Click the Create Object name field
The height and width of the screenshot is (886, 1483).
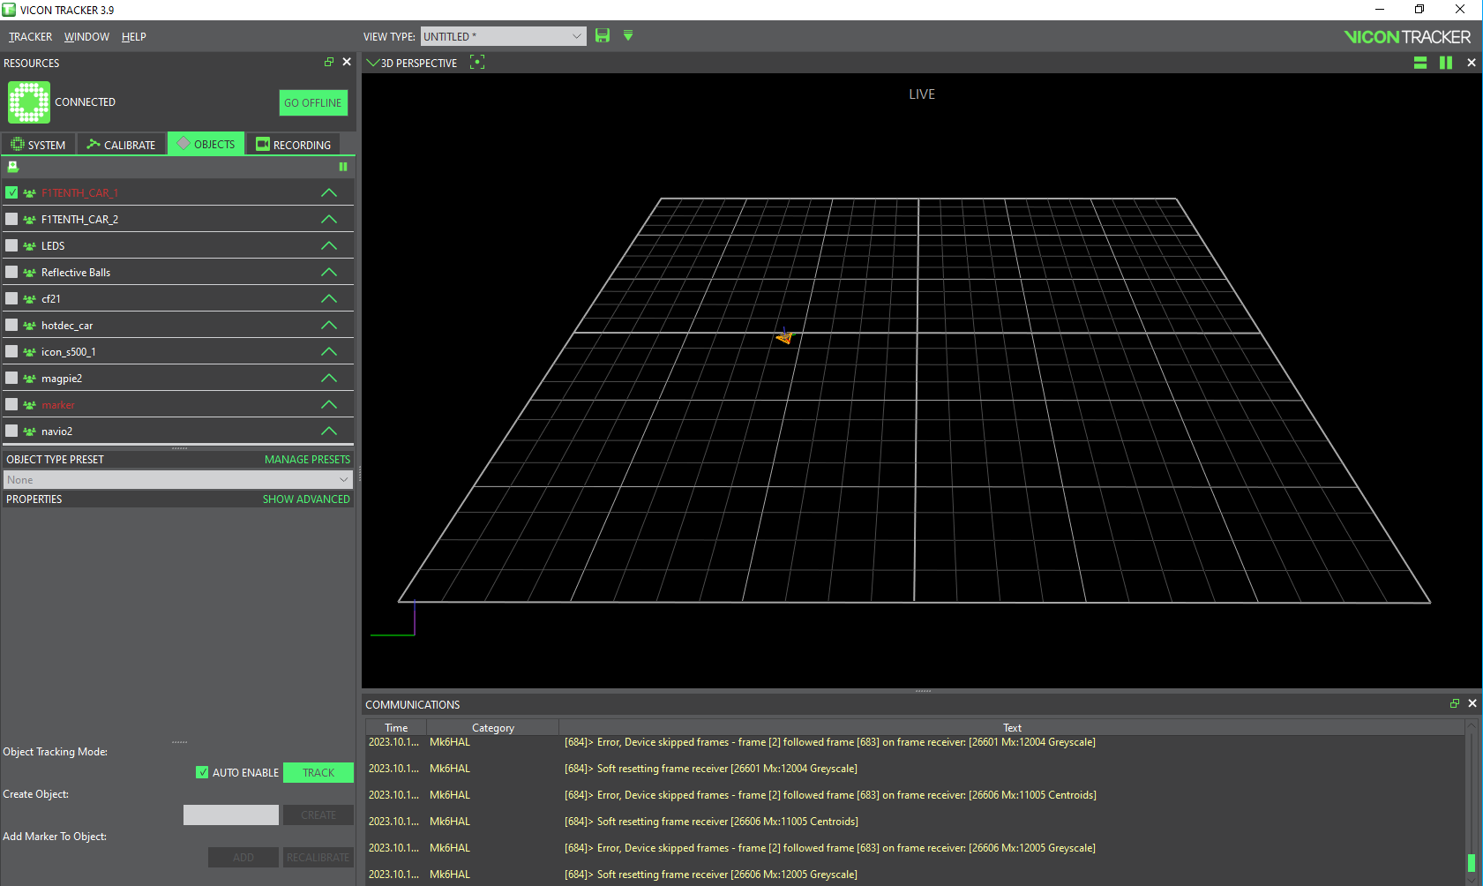[x=230, y=815]
